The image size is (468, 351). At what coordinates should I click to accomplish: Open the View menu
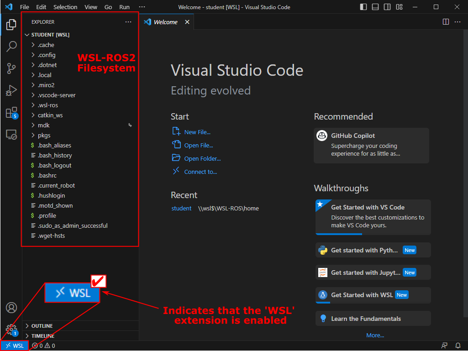coord(91,7)
